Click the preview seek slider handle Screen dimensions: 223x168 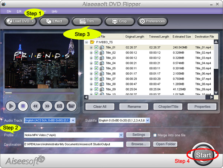point(9,93)
